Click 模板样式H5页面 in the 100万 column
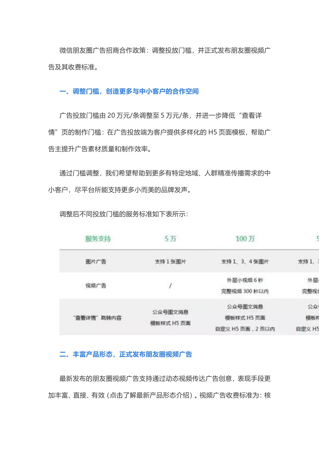The width and height of the screenshot is (319, 451). pyautogui.click(x=245, y=318)
